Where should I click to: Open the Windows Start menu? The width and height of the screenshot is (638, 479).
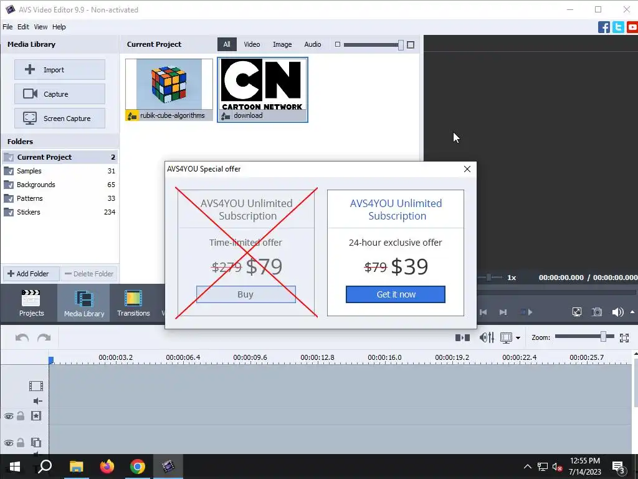click(15, 467)
